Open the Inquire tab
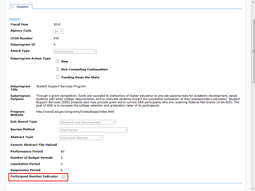Viewport: 255px width, 191px height. [x=21, y=7]
